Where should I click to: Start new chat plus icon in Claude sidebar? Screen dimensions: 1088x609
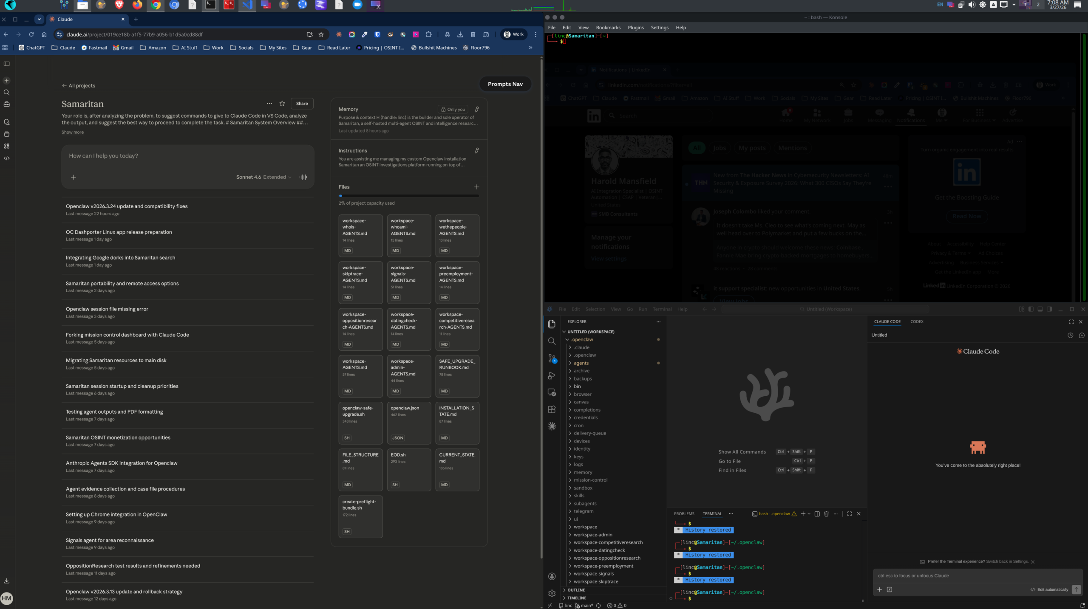point(6,80)
